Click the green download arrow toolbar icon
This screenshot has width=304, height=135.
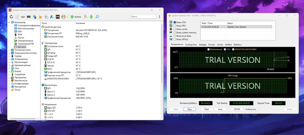(91, 17)
